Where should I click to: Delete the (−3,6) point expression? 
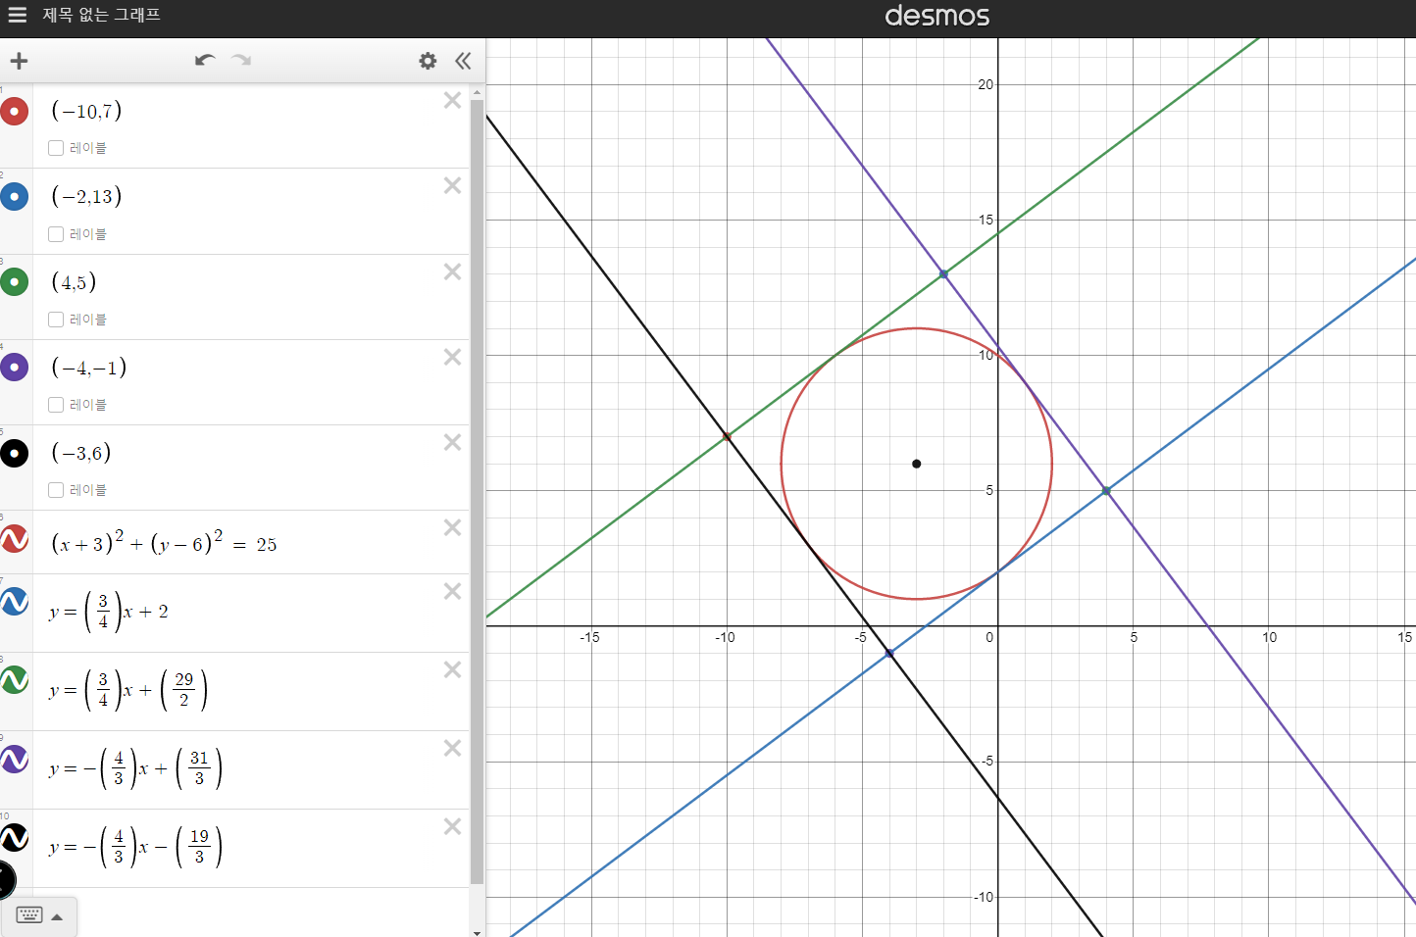pyautogui.click(x=452, y=442)
